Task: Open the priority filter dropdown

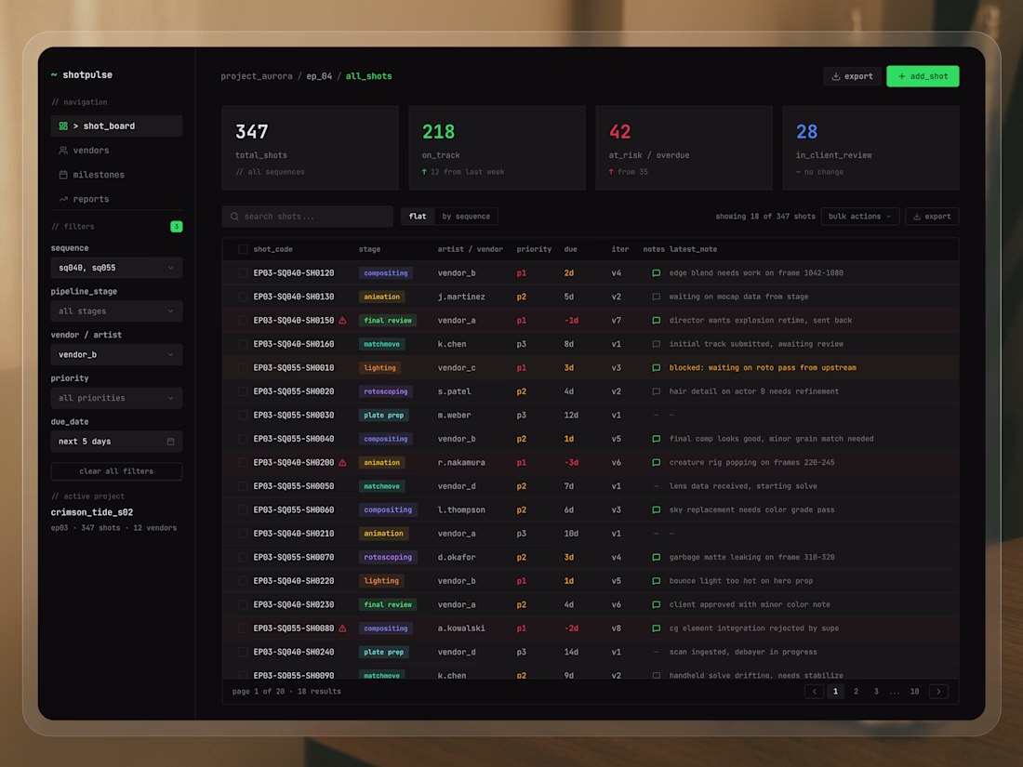Action: point(116,398)
